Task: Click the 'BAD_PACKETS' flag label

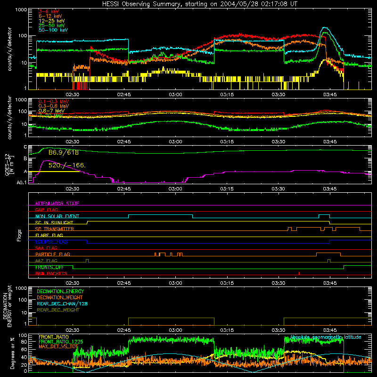Action: [x=51, y=273]
